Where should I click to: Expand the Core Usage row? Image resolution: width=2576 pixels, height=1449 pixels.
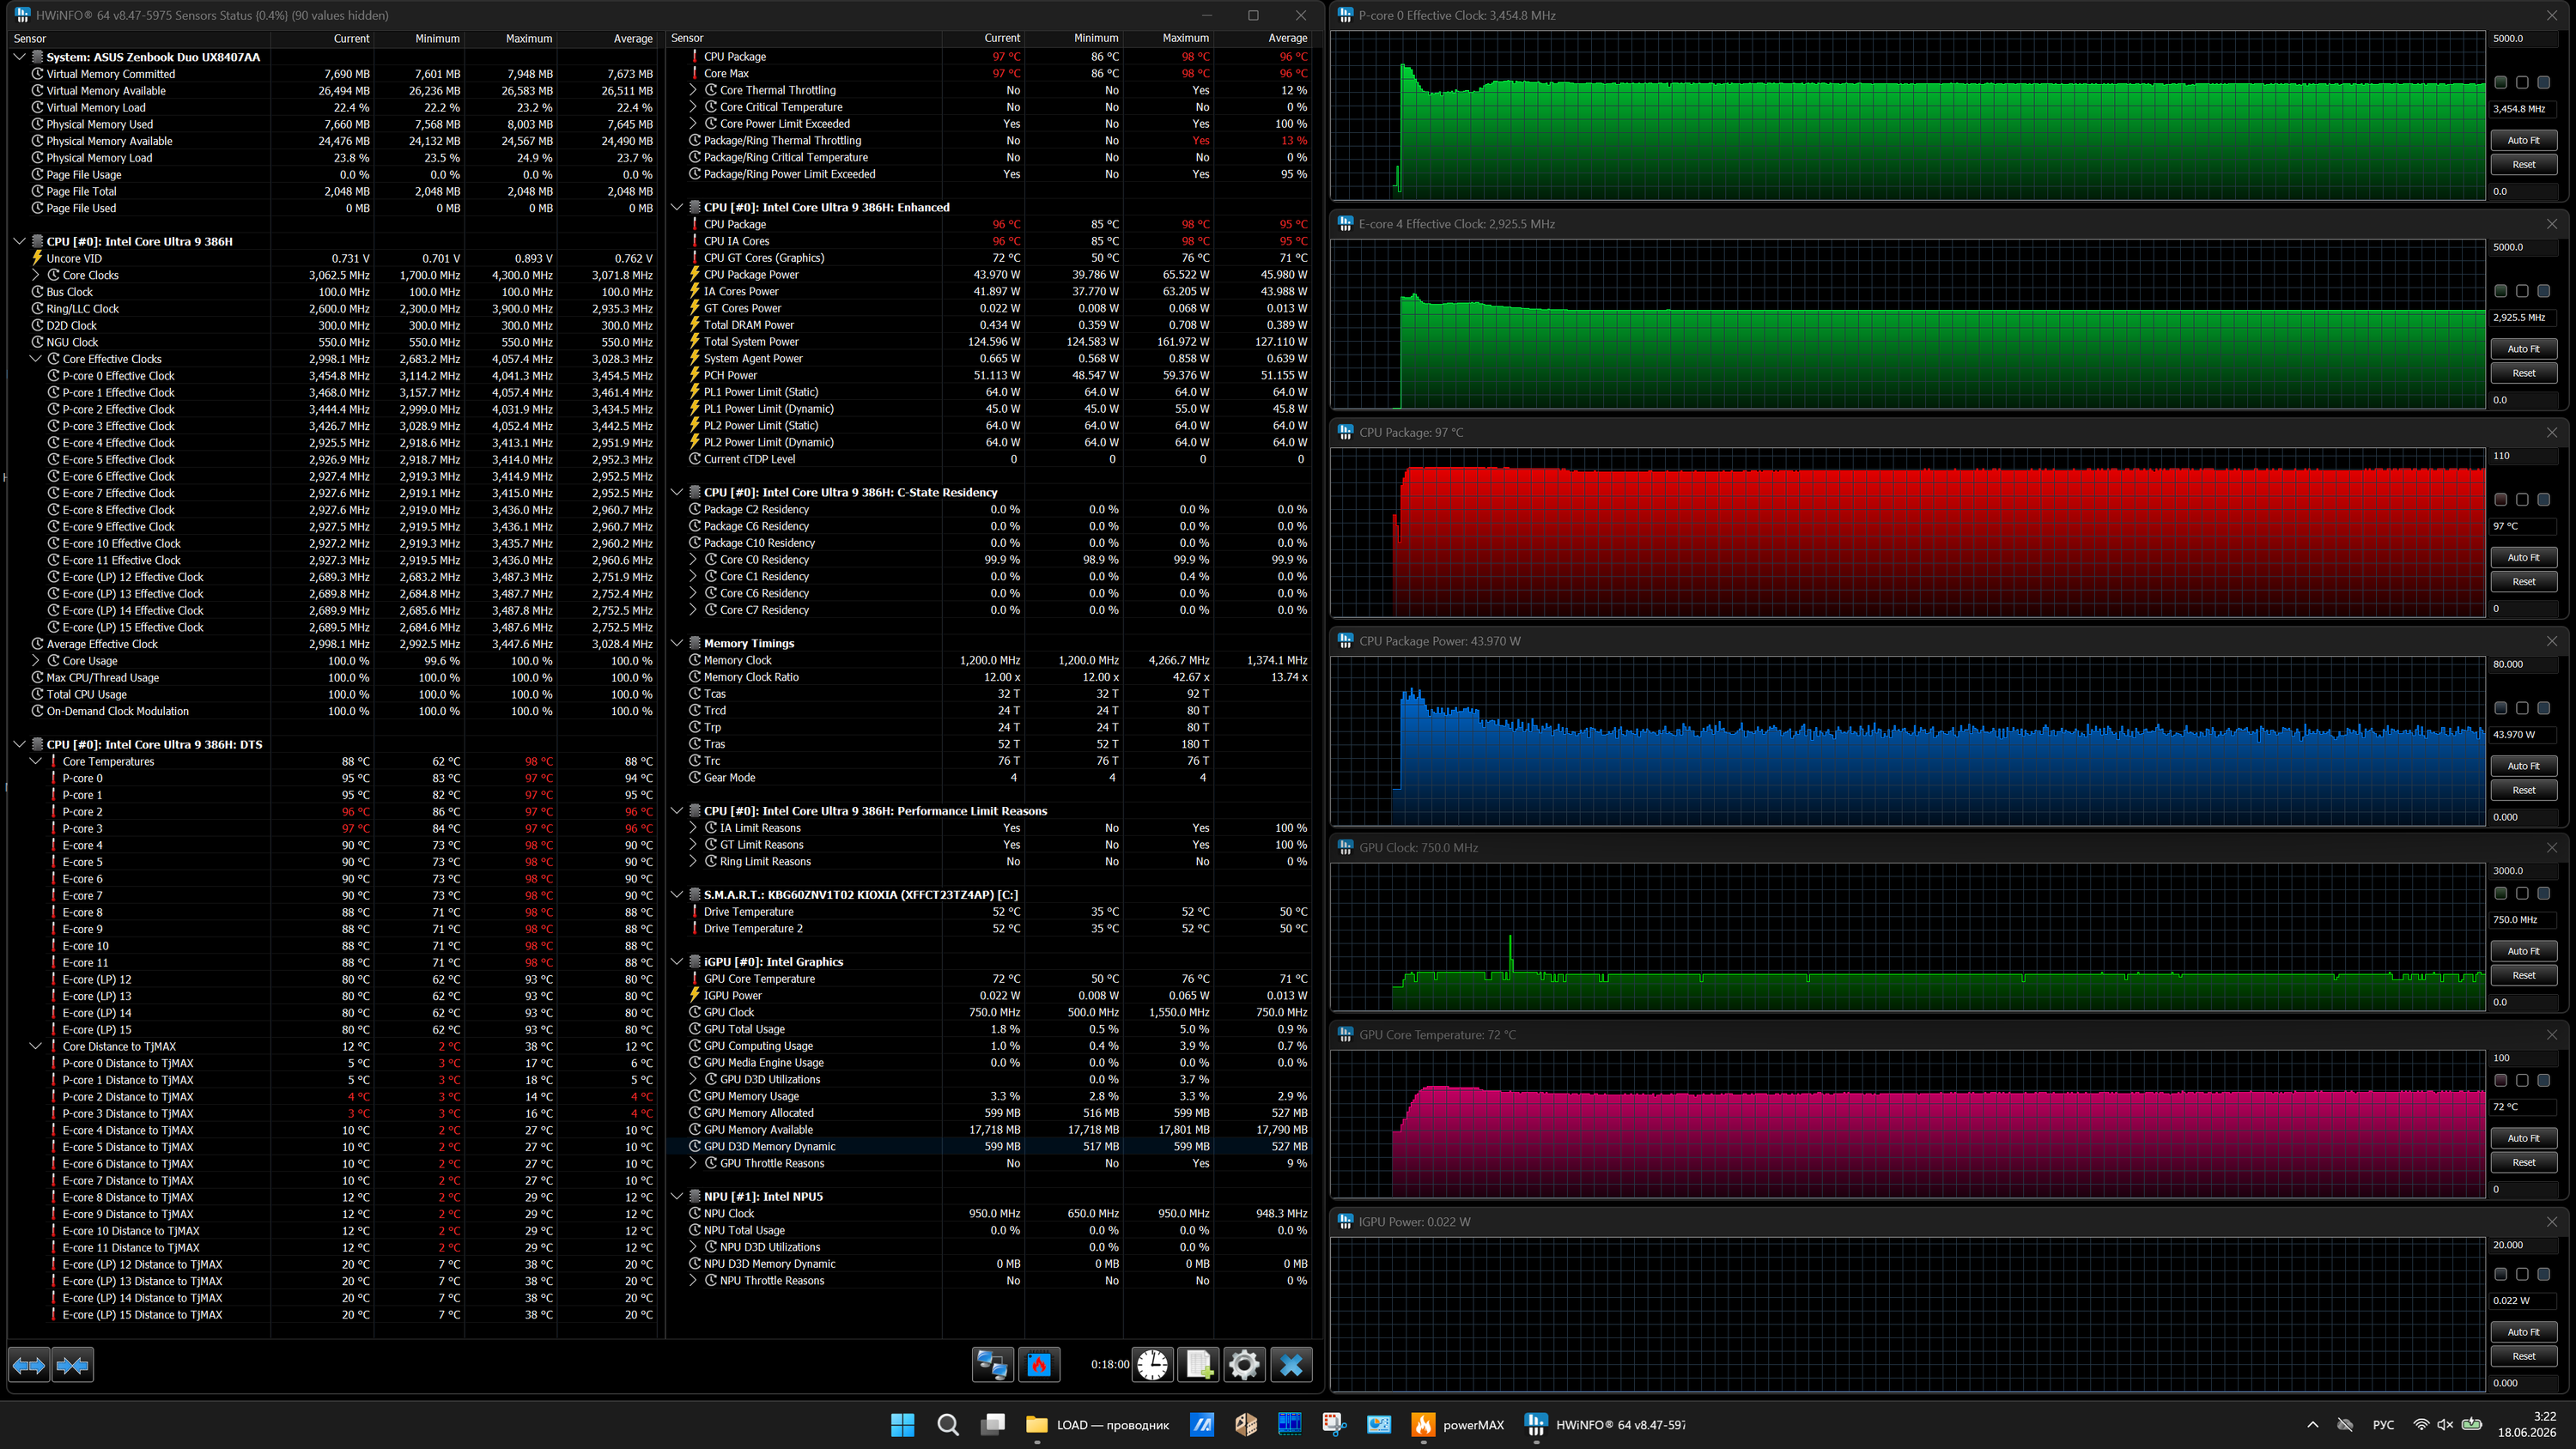point(36,661)
